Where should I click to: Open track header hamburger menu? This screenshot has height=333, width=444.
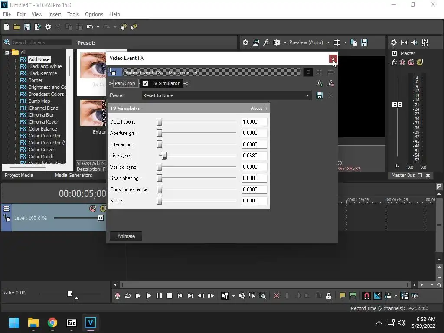coord(7,209)
